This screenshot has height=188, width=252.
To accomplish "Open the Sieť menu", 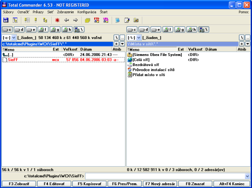I will tap(50, 12).
